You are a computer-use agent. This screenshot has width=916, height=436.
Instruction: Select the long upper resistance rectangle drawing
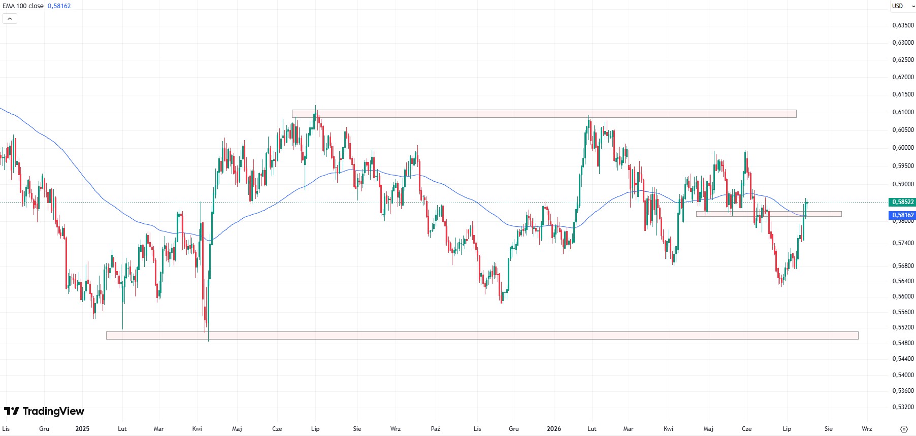544,114
